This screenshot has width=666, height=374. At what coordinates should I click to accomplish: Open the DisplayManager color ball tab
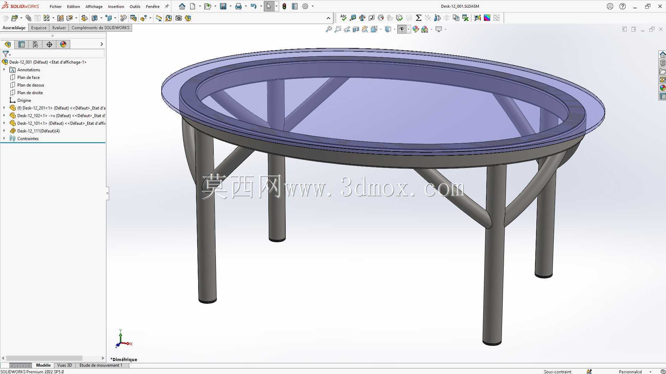tap(63, 44)
